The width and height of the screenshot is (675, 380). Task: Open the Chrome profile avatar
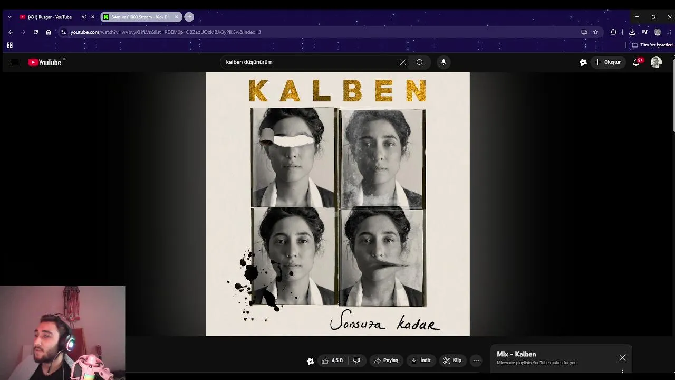tap(657, 32)
